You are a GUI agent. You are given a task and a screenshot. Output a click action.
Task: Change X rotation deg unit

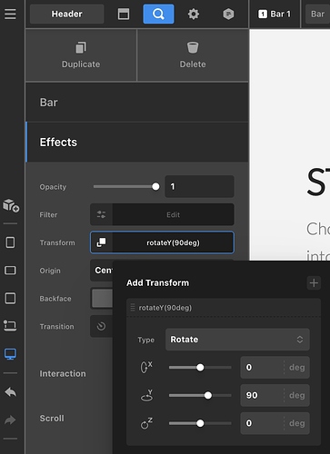click(x=297, y=367)
